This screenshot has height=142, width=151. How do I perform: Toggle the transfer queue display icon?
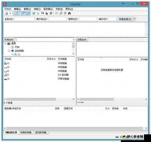tap(28, 13)
